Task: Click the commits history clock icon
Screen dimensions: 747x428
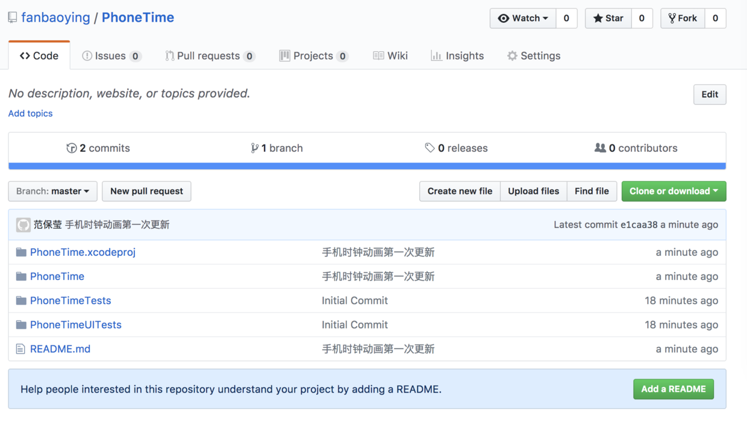Action: pos(72,148)
